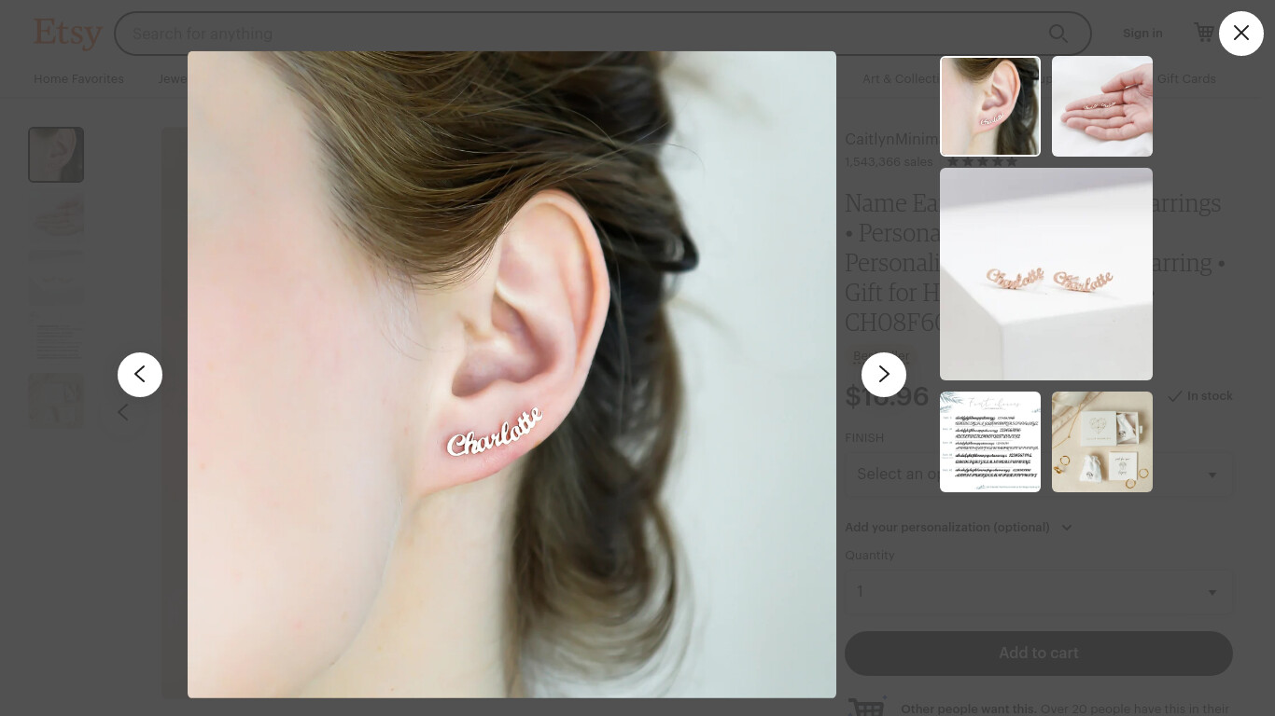The height and width of the screenshot is (716, 1275).
Task: Open the Art & Collectibles category
Action: (901, 79)
